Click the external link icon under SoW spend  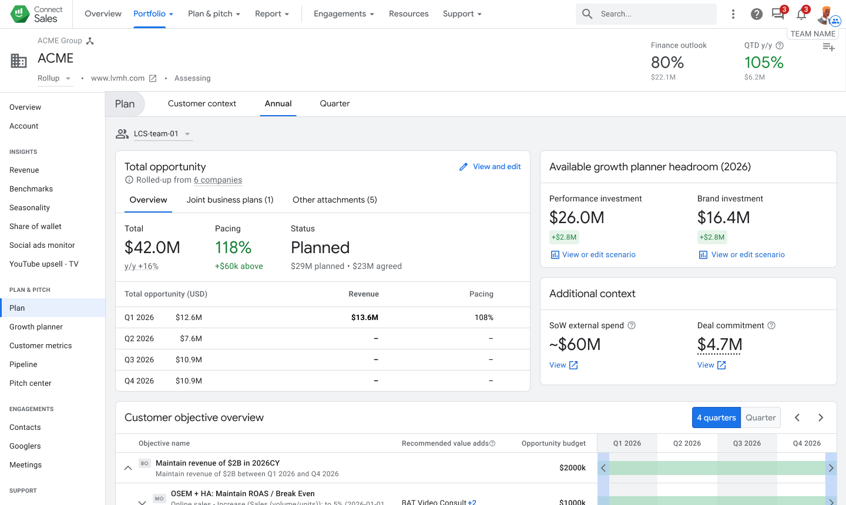pyautogui.click(x=573, y=365)
